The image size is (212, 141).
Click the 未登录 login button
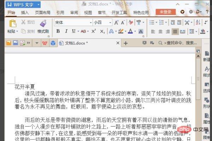(165, 12)
